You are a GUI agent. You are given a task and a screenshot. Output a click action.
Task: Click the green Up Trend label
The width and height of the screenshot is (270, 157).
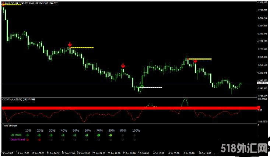16,135
